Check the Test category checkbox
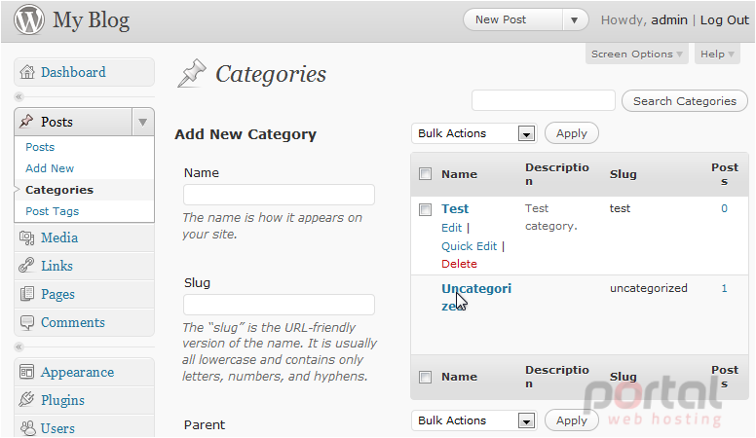The height and width of the screenshot is (438, 756). [425, 209]
